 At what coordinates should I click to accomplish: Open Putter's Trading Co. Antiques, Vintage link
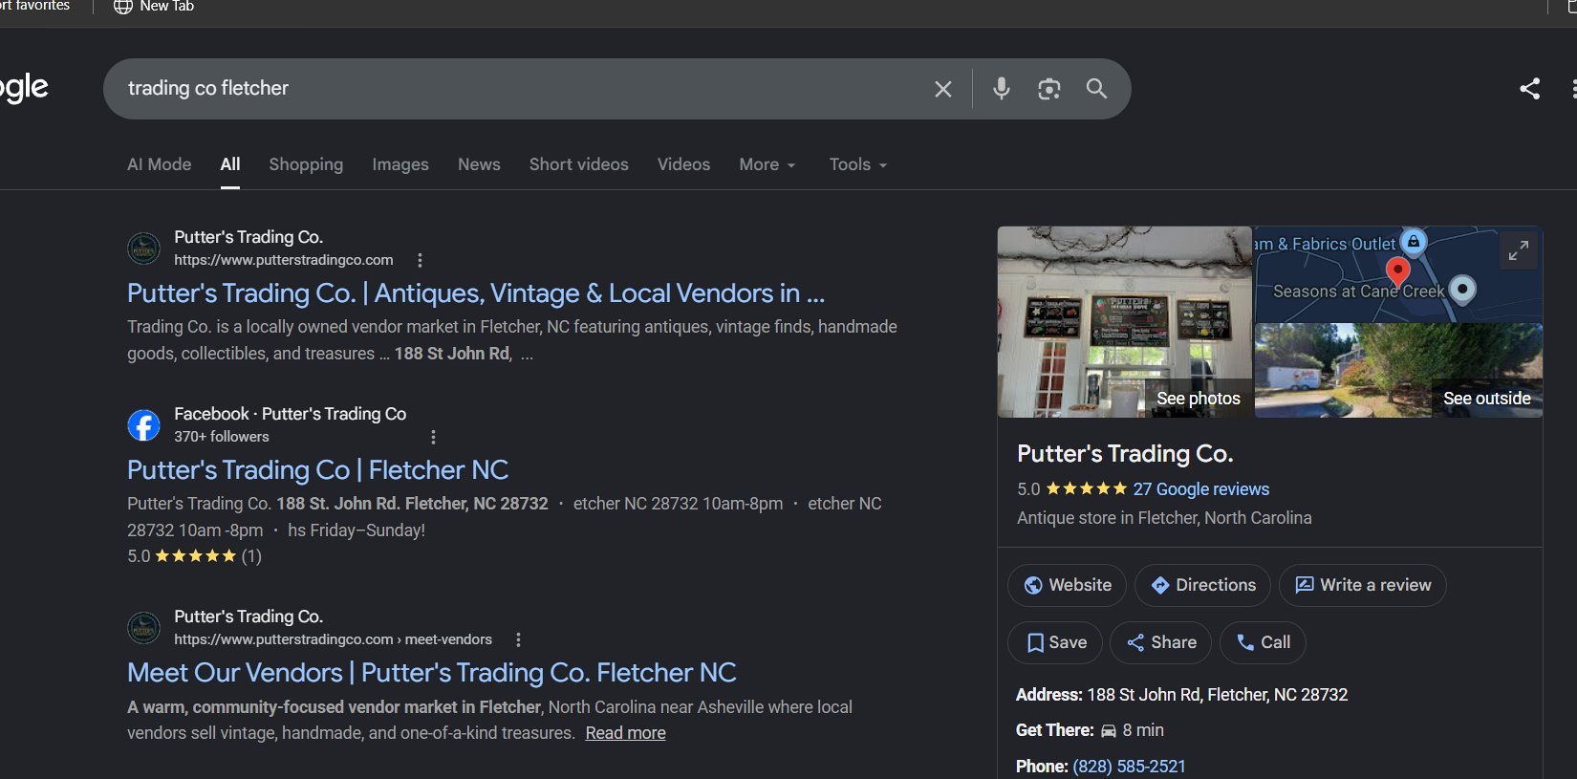(476, 293)
